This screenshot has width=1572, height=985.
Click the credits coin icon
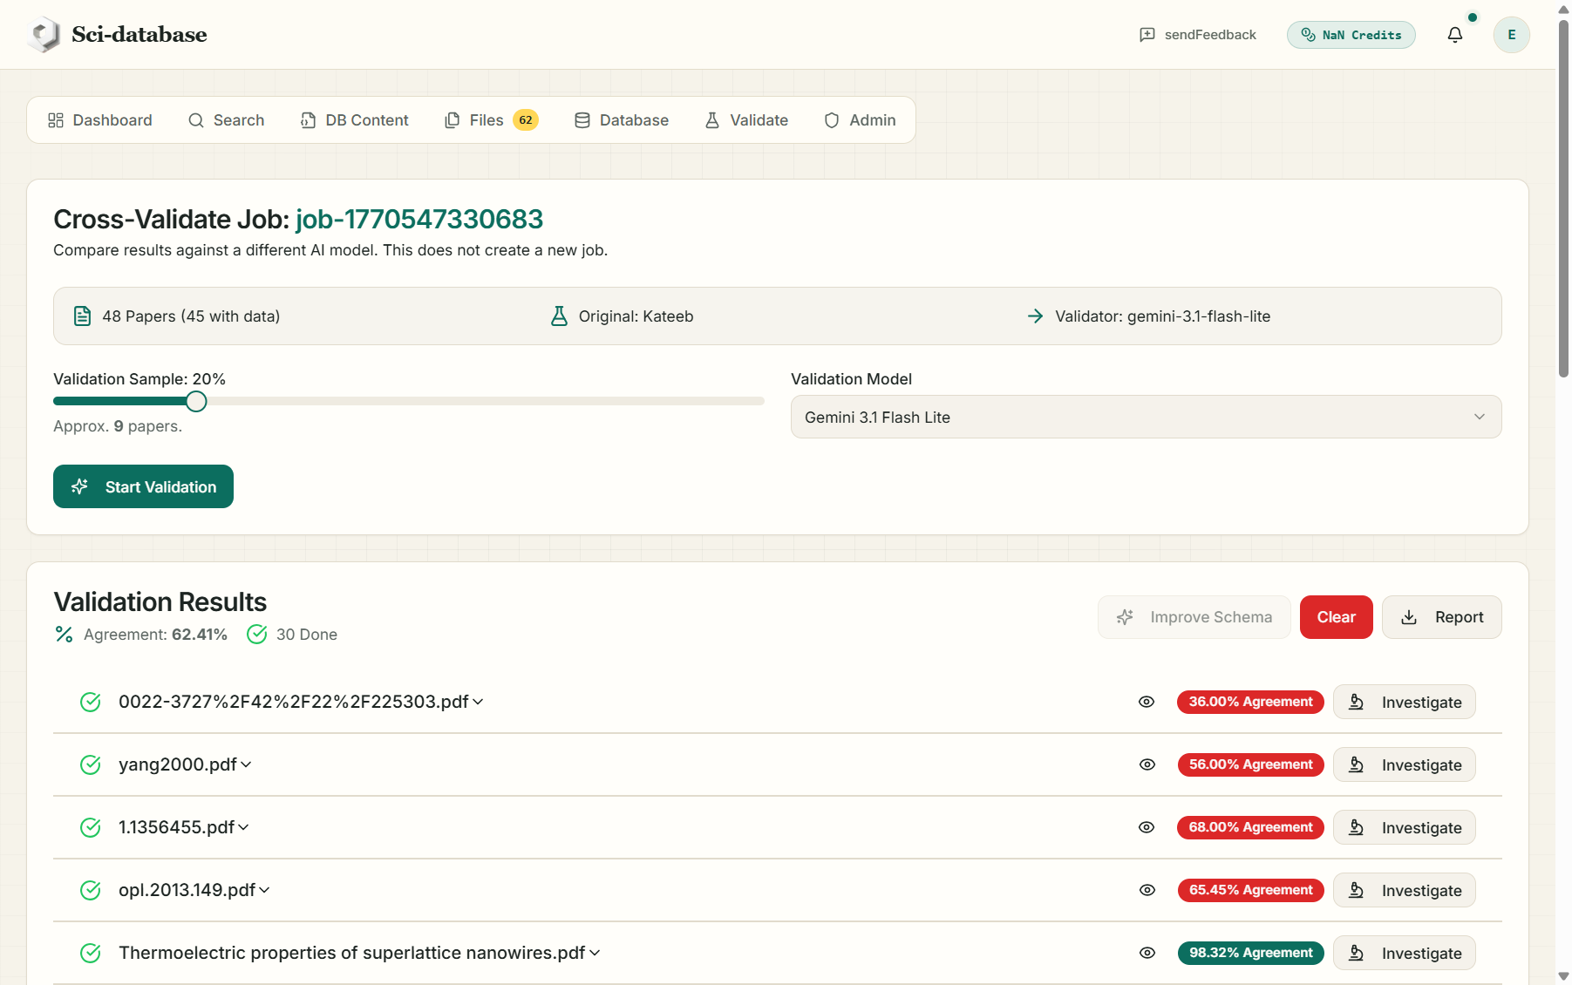[x=1308, y=35]
